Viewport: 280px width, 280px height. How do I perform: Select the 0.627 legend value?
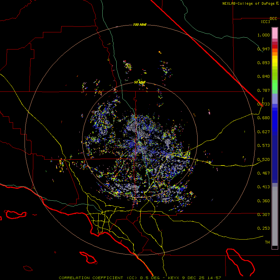pos(264,132)
